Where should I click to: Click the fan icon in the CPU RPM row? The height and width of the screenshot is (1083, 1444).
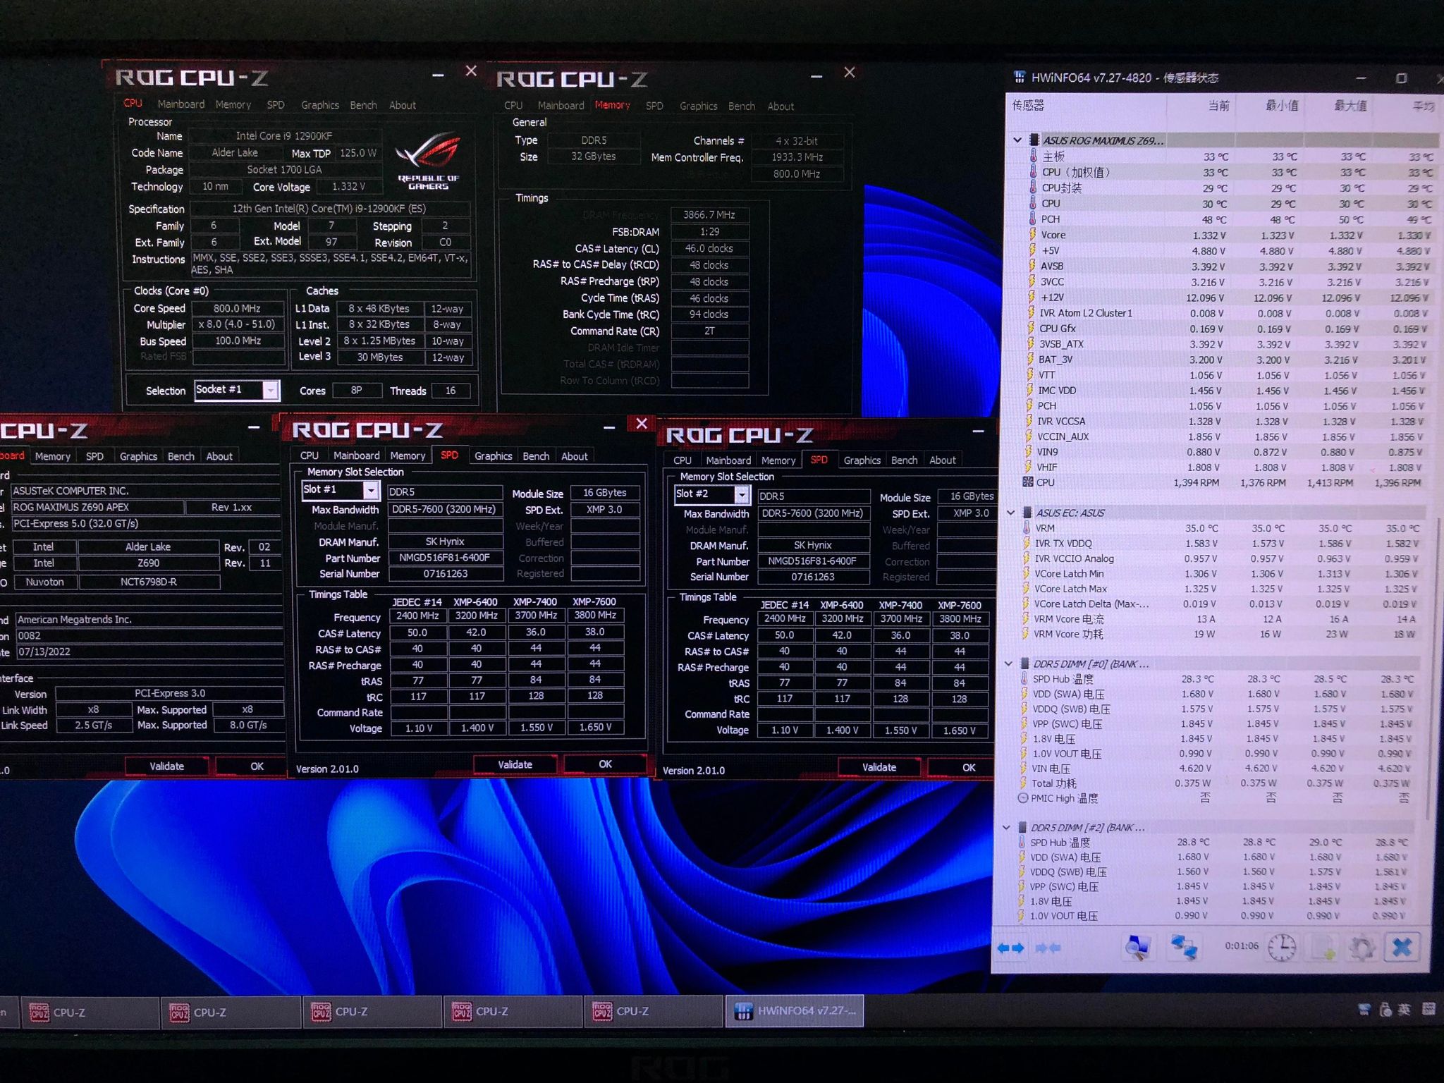[x=1028, y=482]
